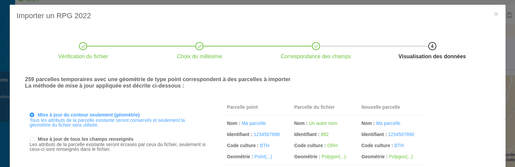Go to the Choix du millésime step
This screenshot has height=167, width=515.
pyautogui.click(x=199, y=57)
